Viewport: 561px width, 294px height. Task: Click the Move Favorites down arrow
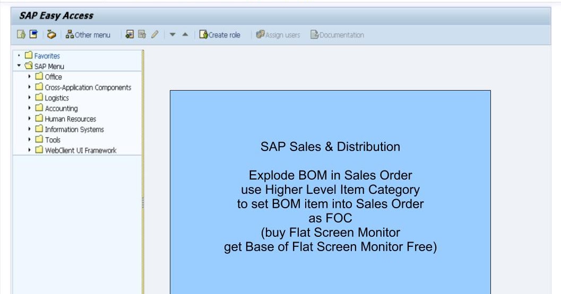coord(172,34)
